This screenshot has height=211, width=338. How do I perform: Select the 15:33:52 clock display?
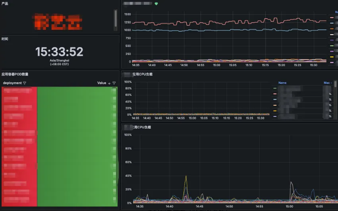pos(59,52)
